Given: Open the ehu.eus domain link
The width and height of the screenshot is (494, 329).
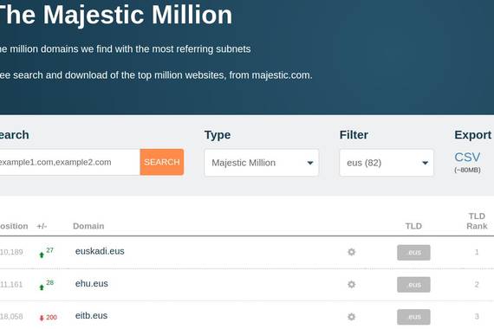Looking at the screenshot, I should pos(91,284).
